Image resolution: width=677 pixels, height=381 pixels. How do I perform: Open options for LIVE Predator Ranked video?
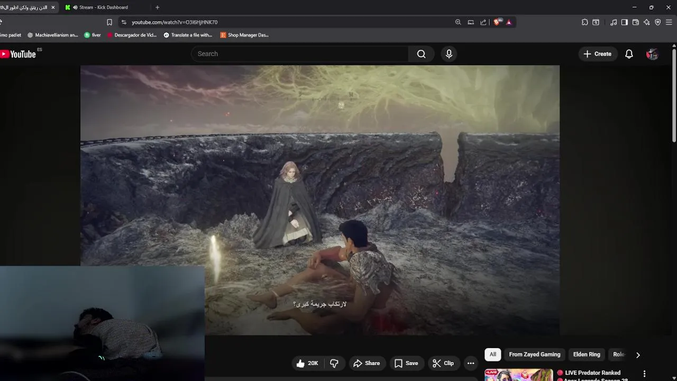pos(644,374)
